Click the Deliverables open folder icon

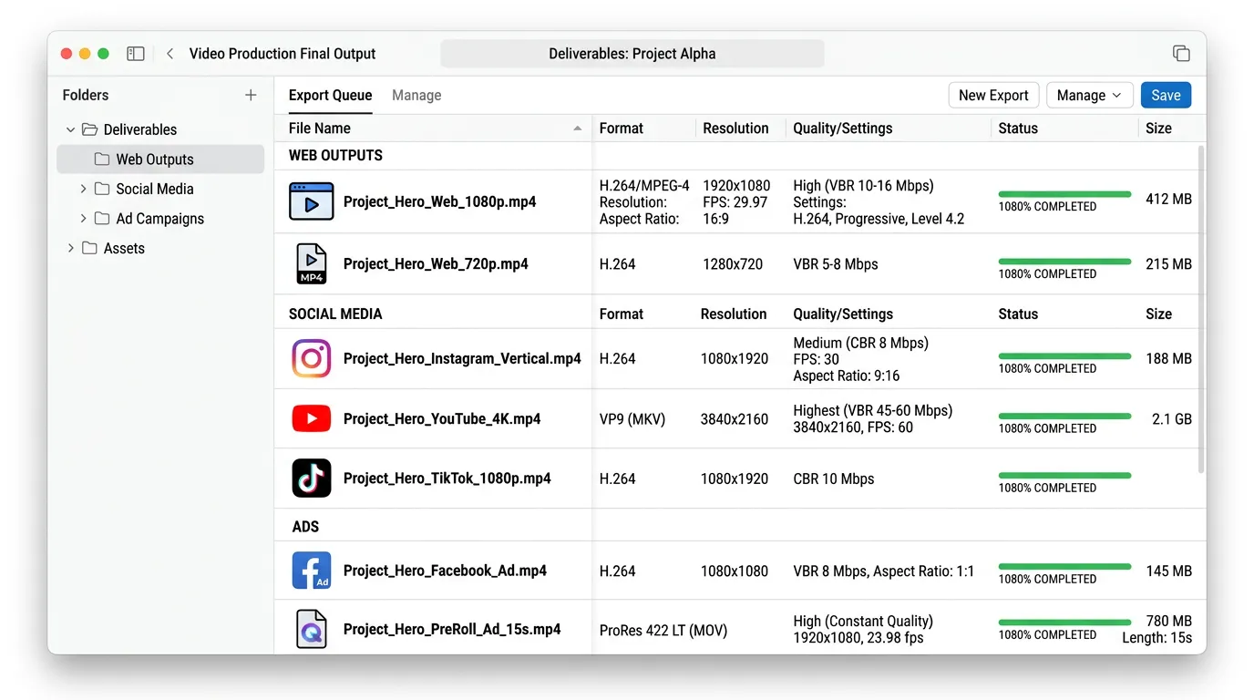point(89,129)
